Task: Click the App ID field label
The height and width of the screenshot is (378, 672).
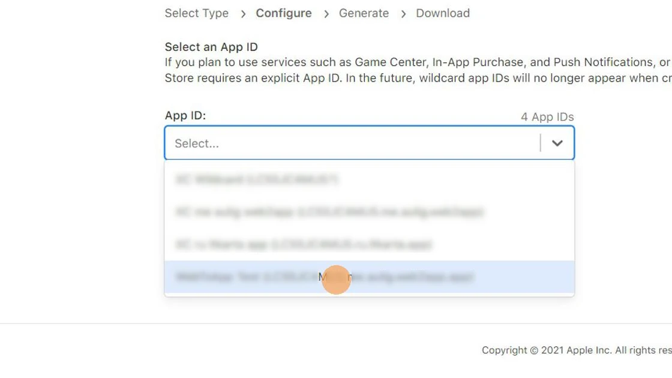Action: 185,115
